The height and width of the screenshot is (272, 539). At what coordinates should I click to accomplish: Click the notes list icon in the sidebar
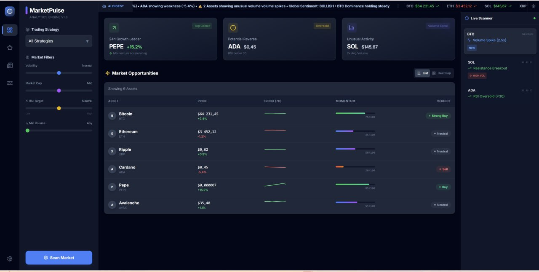point(9,65)
